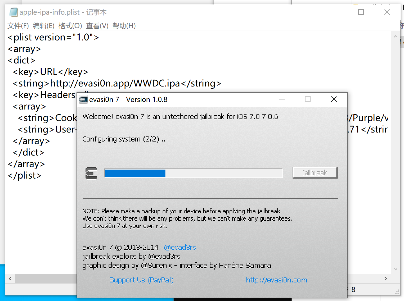Minimize the apple-ipa-info.plist Notepad window
This screenshot has width=404, height=301.
(x=335, y=12)
